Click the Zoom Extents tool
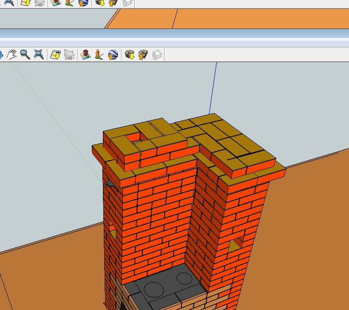Image resolution: width=349 pixels, height=310 pixels. click(39, 55)
